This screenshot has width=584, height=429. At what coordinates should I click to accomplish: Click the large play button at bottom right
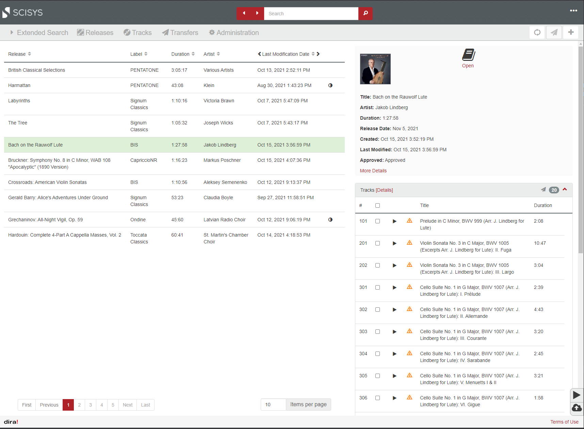577,395
